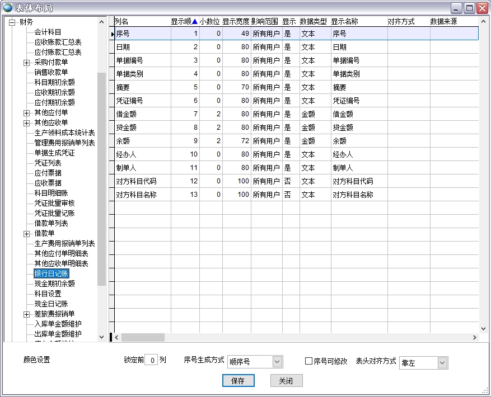Image resolution: width=491 pixels, height=397 pixels.
Task: Open the 表头对齐方式 dropdown
Action: [x=443, y=363]
